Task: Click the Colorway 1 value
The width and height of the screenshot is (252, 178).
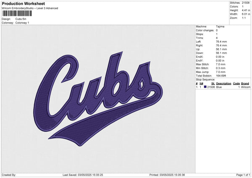Action: [x=22, y=23]
